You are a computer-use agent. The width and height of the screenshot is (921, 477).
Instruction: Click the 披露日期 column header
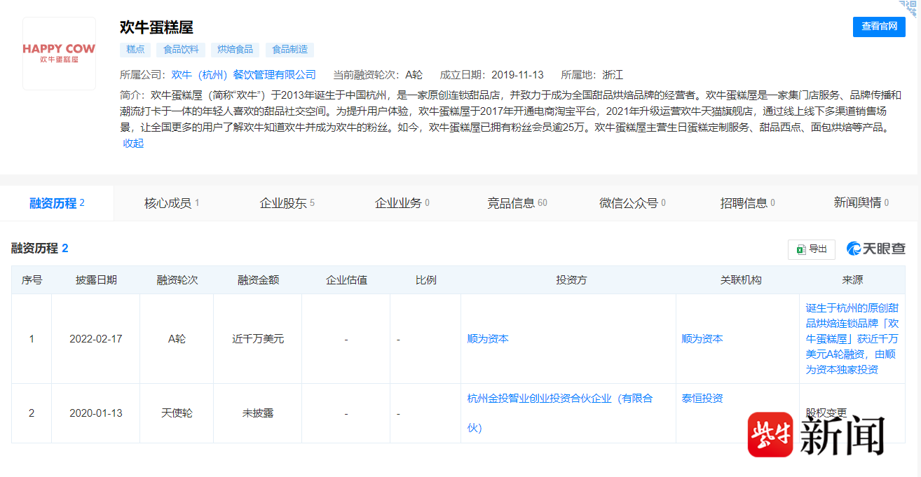click(96, 280)
